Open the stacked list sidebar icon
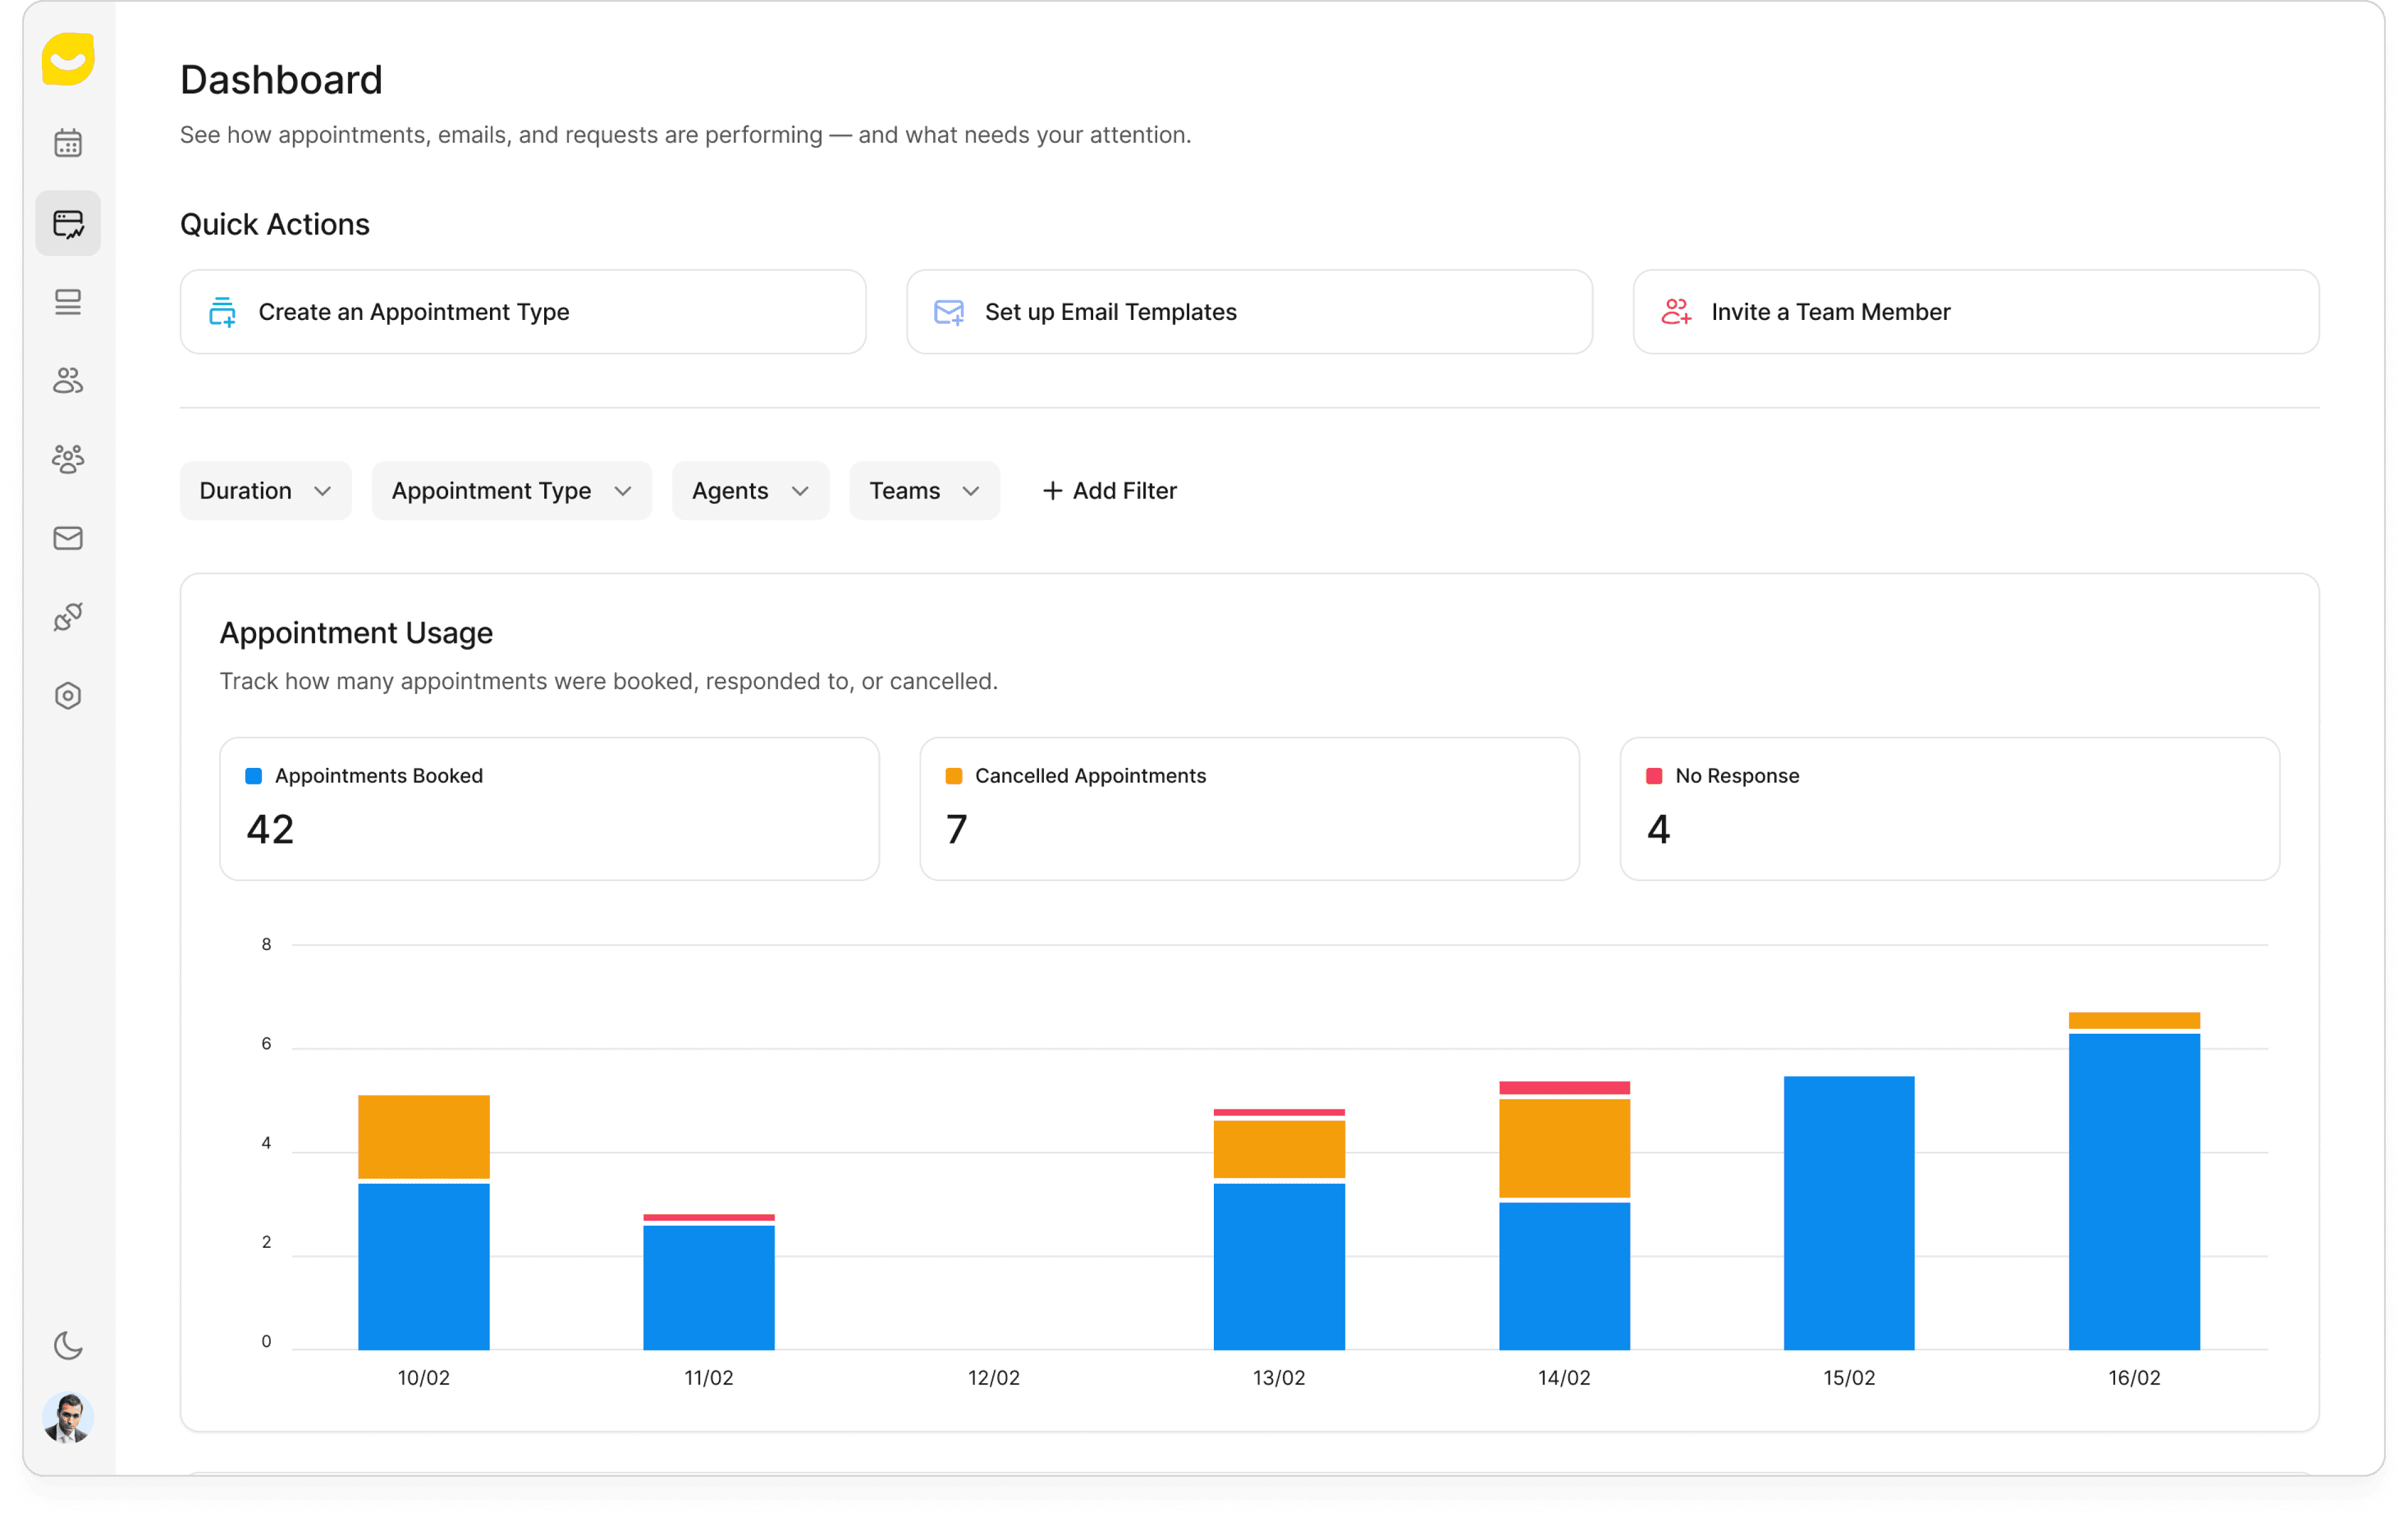 [x=68, y=302]
